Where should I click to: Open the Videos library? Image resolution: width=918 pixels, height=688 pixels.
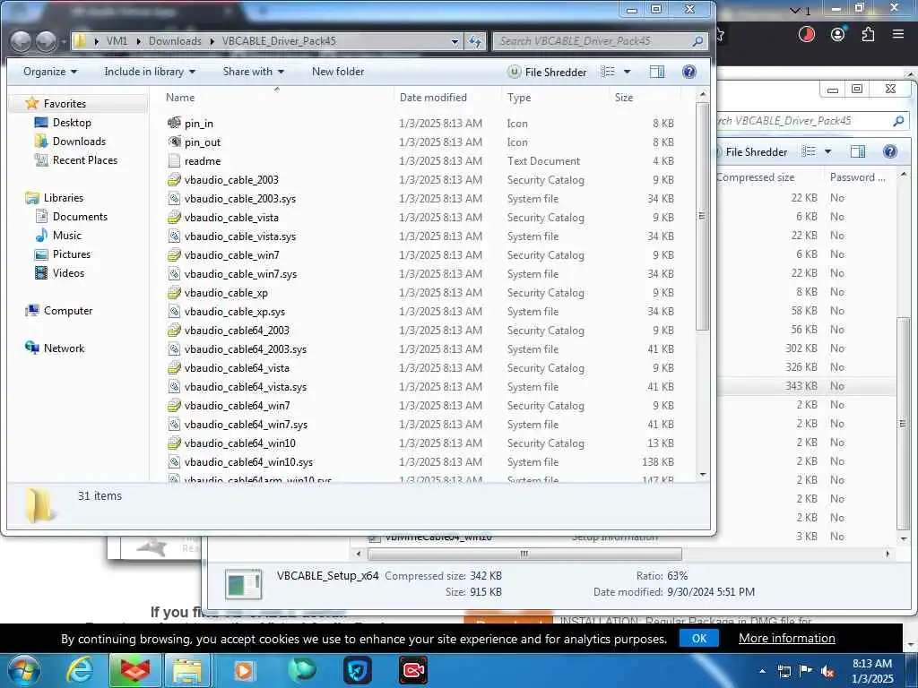[68, 272]
